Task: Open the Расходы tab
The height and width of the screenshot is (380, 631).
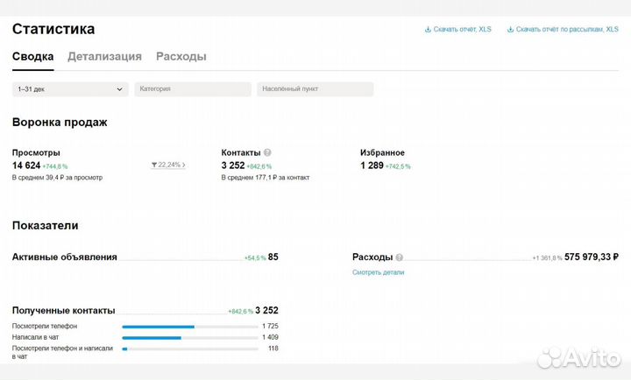Action: pyautogui.click(x=181, y=57)
